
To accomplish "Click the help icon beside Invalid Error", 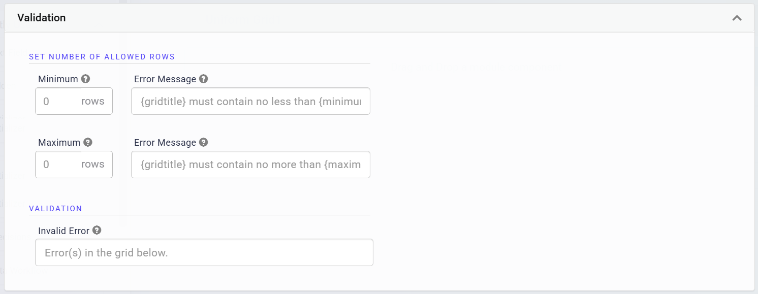I will point(97,230).
